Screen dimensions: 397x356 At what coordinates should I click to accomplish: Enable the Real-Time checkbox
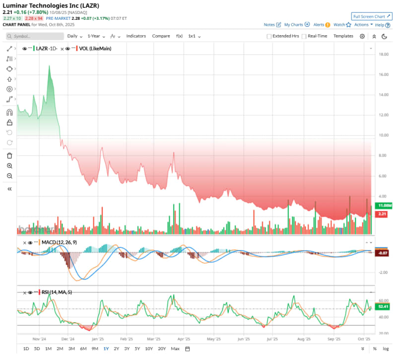tap(304, 36)
